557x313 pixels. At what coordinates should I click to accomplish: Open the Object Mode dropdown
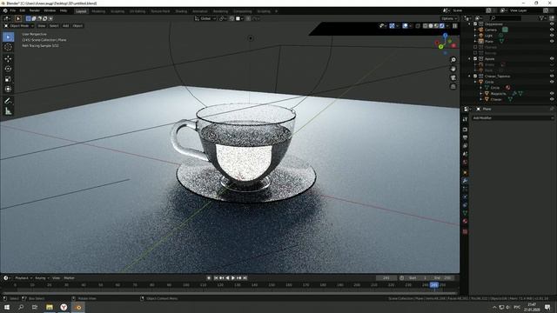18,26
